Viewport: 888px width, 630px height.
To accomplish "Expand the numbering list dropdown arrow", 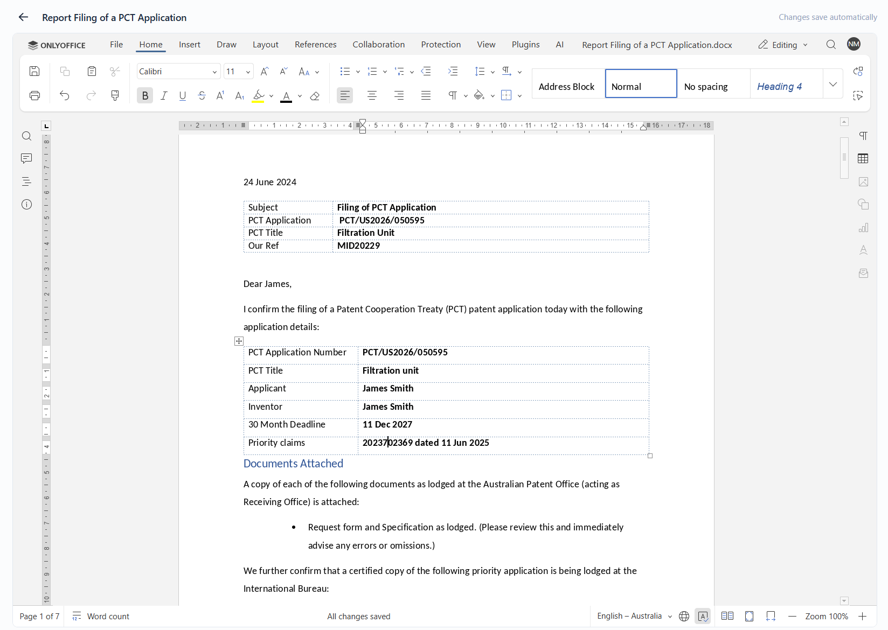I will (385, 72).
